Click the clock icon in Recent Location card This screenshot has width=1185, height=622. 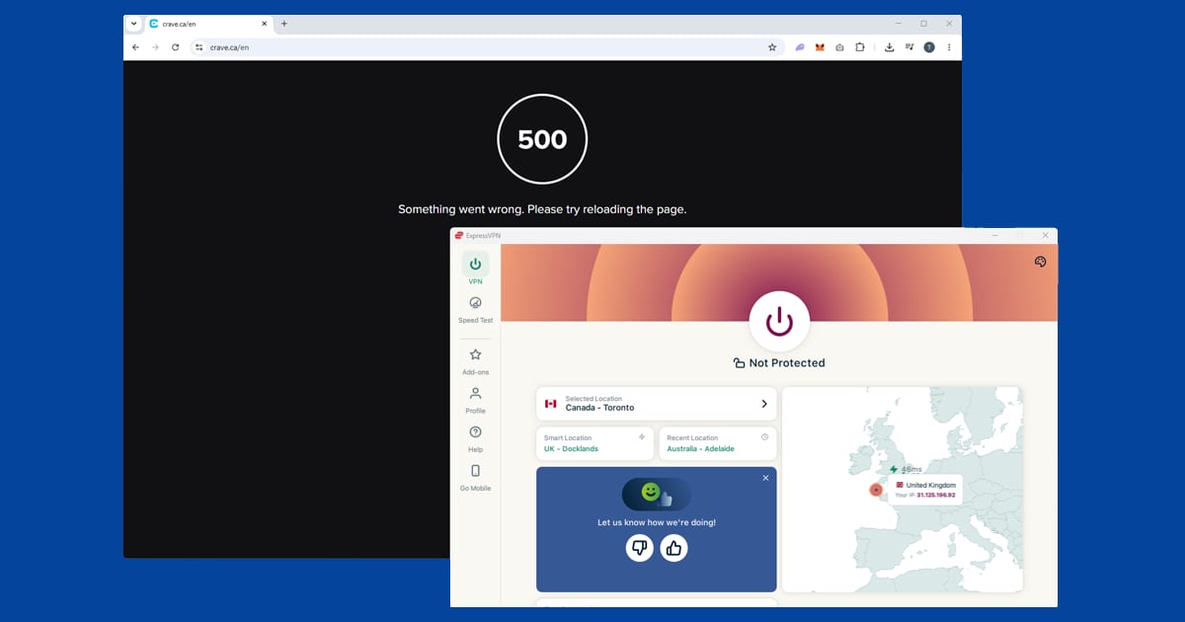(764, 436)
